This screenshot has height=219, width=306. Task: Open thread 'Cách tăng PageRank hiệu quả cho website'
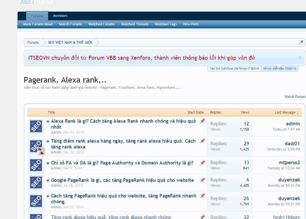124,199
